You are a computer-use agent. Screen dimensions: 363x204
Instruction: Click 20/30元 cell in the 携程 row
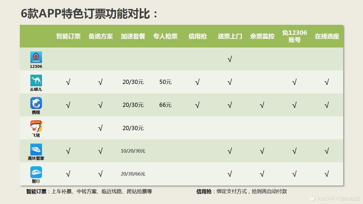tap(133, 105)
